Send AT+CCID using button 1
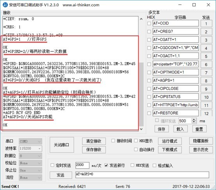Image resolution: width=216 pixels, height=190 pixels. 206,23
